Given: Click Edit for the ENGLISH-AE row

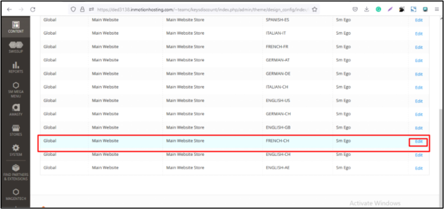Looking at the screenshot, I should (419, 168).
